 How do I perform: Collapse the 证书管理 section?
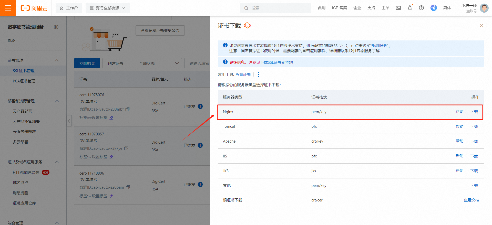pyautogui.click(x=57, y=60)
